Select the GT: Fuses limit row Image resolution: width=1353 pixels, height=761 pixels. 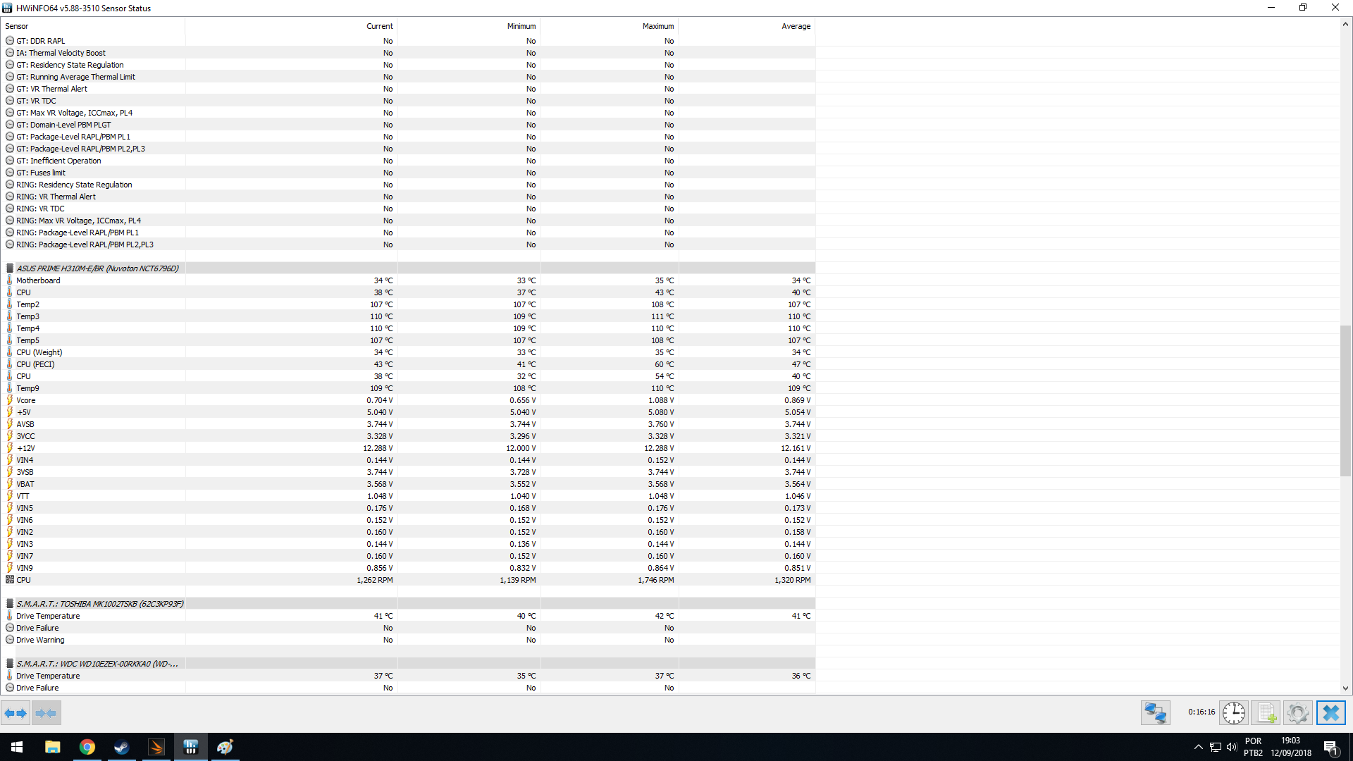(409, 173)
